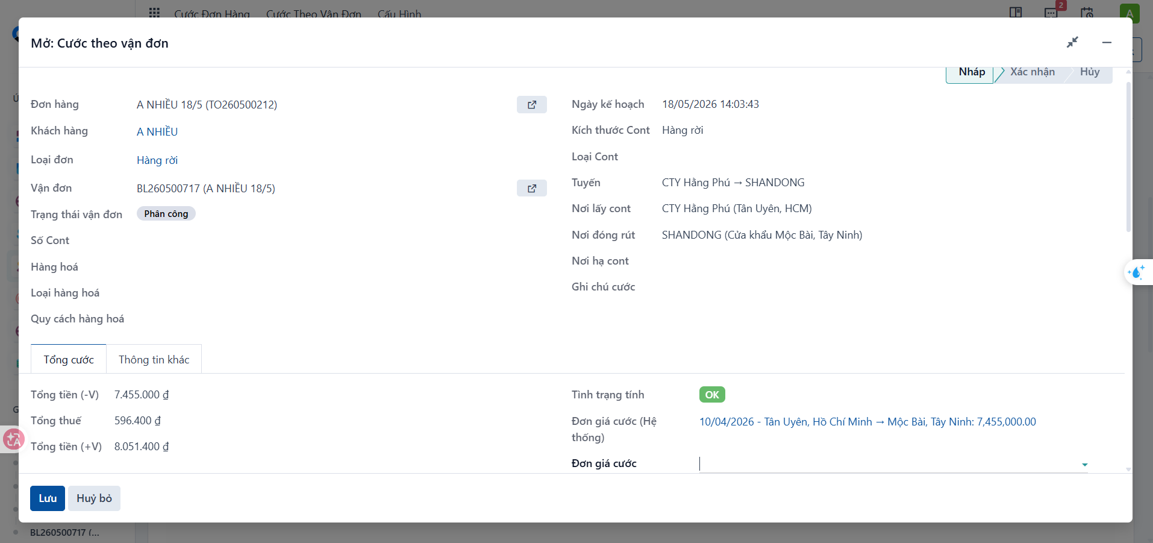
Task: Click the Phân công status badge
Action: (x=166, y=214)
